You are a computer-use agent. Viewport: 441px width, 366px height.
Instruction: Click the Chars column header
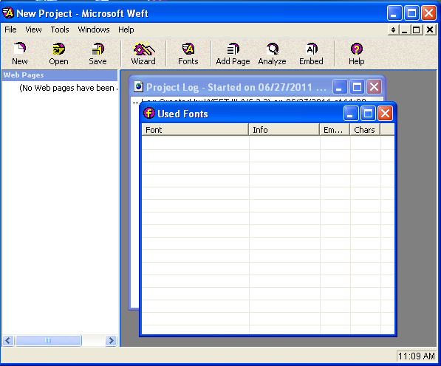[x=365, y=130]
